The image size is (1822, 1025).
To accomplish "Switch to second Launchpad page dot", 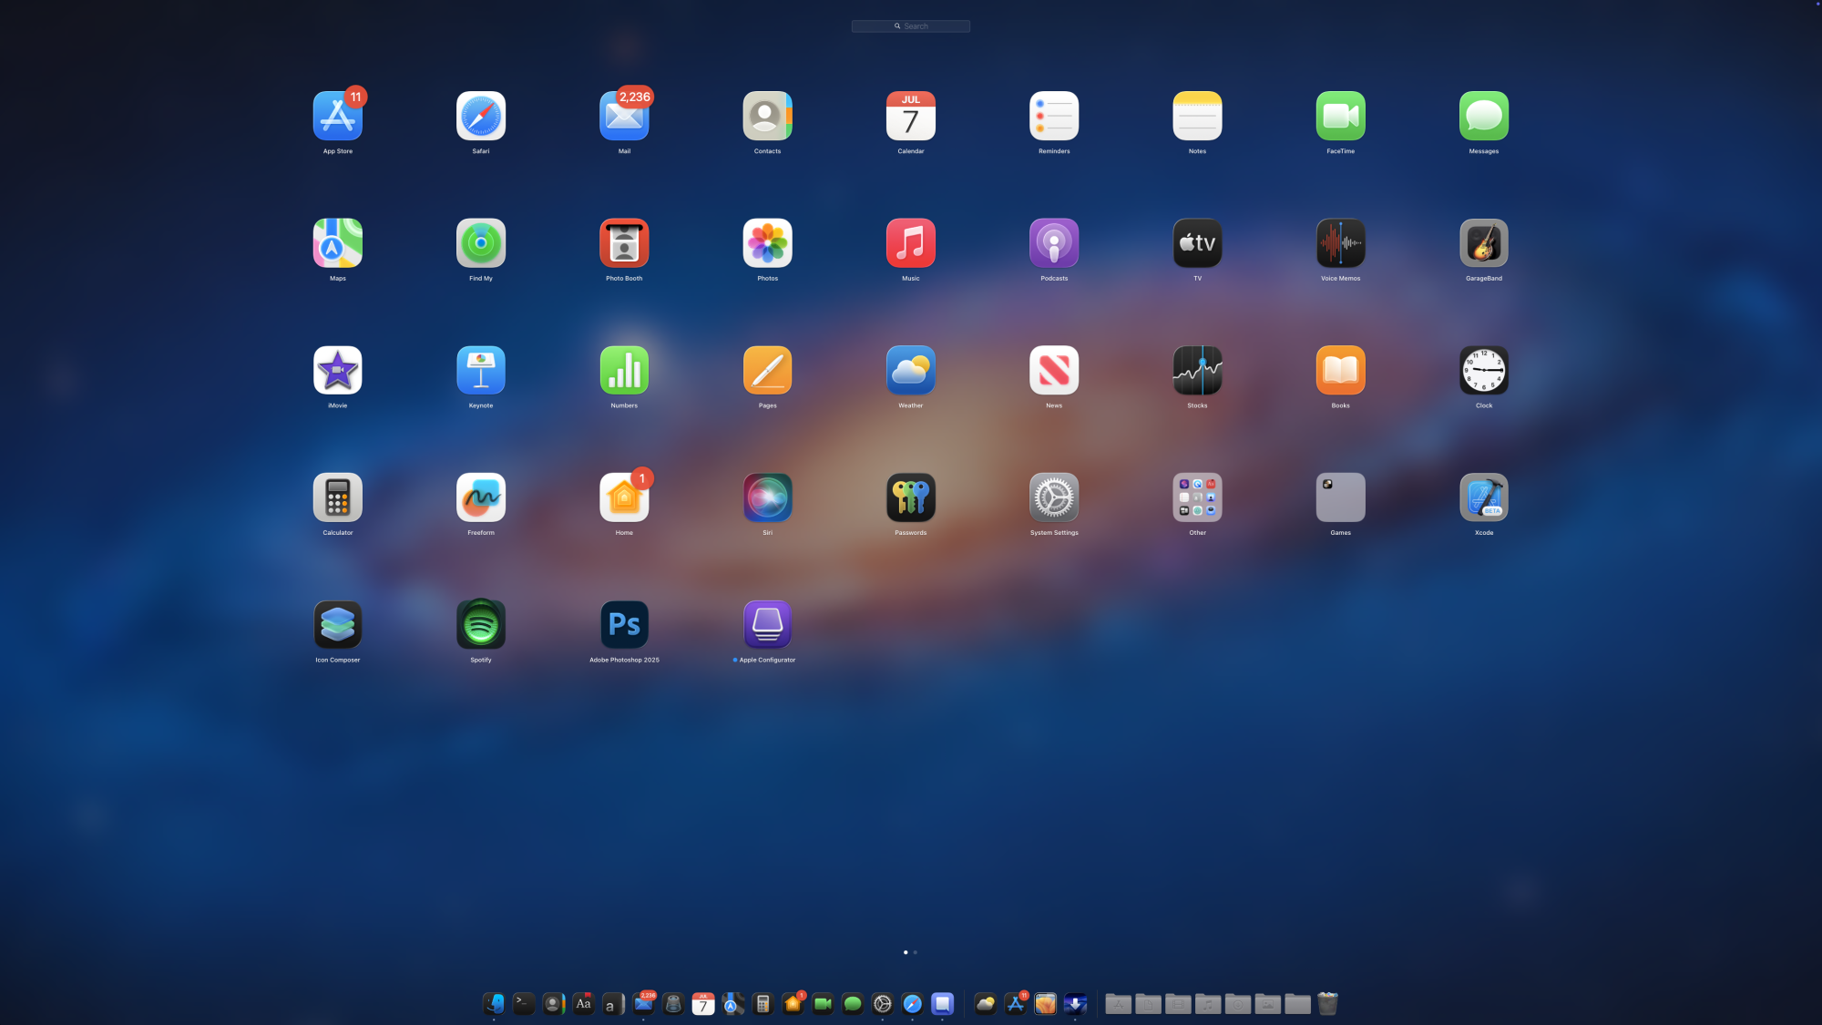I will (x=916, y=952).
